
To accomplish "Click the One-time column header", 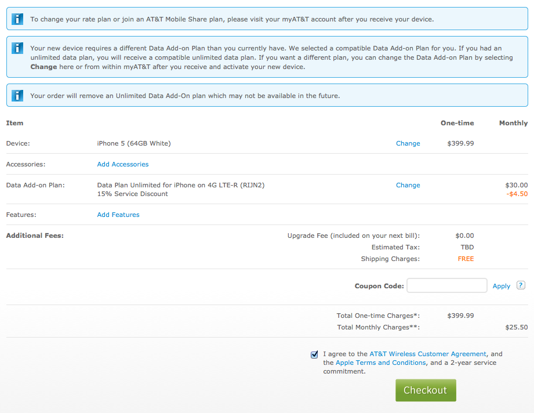I will coord(457,123).
